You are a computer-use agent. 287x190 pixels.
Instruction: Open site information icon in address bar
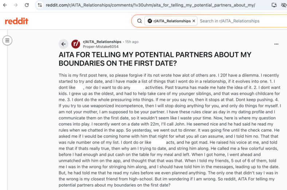(x=40, y=5)
